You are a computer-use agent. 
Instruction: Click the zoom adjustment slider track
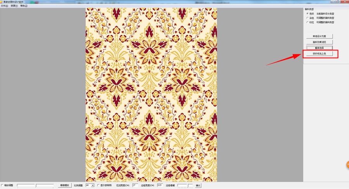pos(35,186)
